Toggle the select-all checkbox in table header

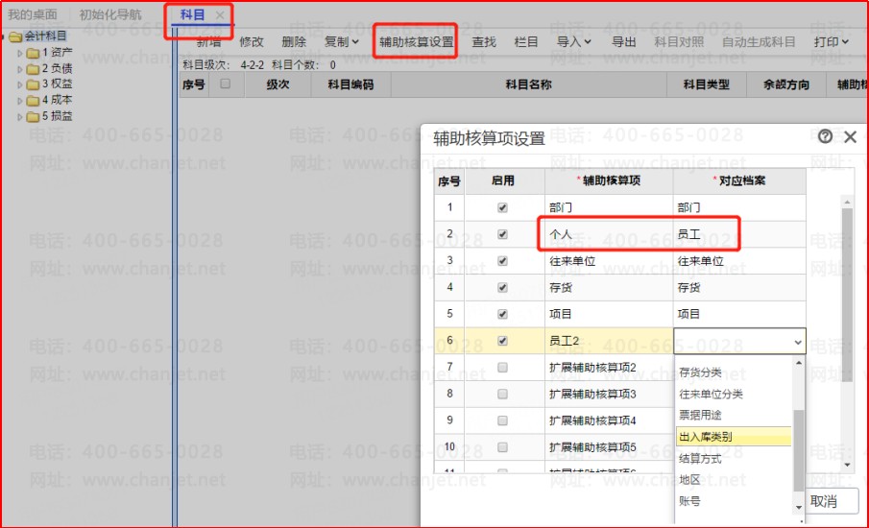(x=226, y=84)
